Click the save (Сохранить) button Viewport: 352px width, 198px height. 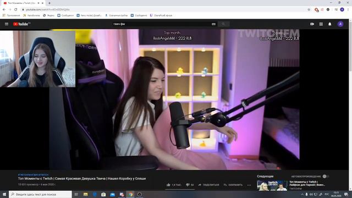point(233,185)
